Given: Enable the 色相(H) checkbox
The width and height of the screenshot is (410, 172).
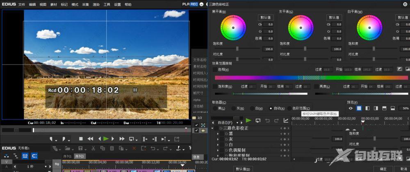Looking at the screenshot, I should point(215,69).
